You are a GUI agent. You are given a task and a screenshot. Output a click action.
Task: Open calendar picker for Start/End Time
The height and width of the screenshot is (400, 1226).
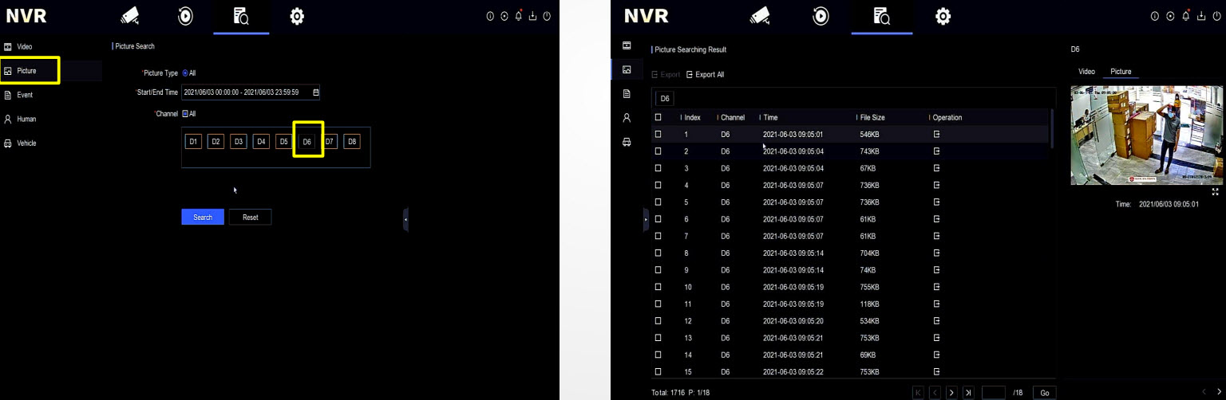tap(315, 92)
